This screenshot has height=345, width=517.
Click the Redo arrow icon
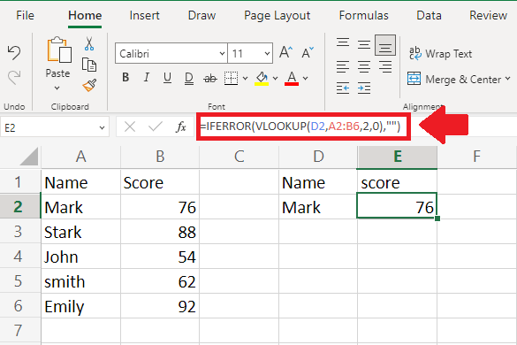pos(14,77)
